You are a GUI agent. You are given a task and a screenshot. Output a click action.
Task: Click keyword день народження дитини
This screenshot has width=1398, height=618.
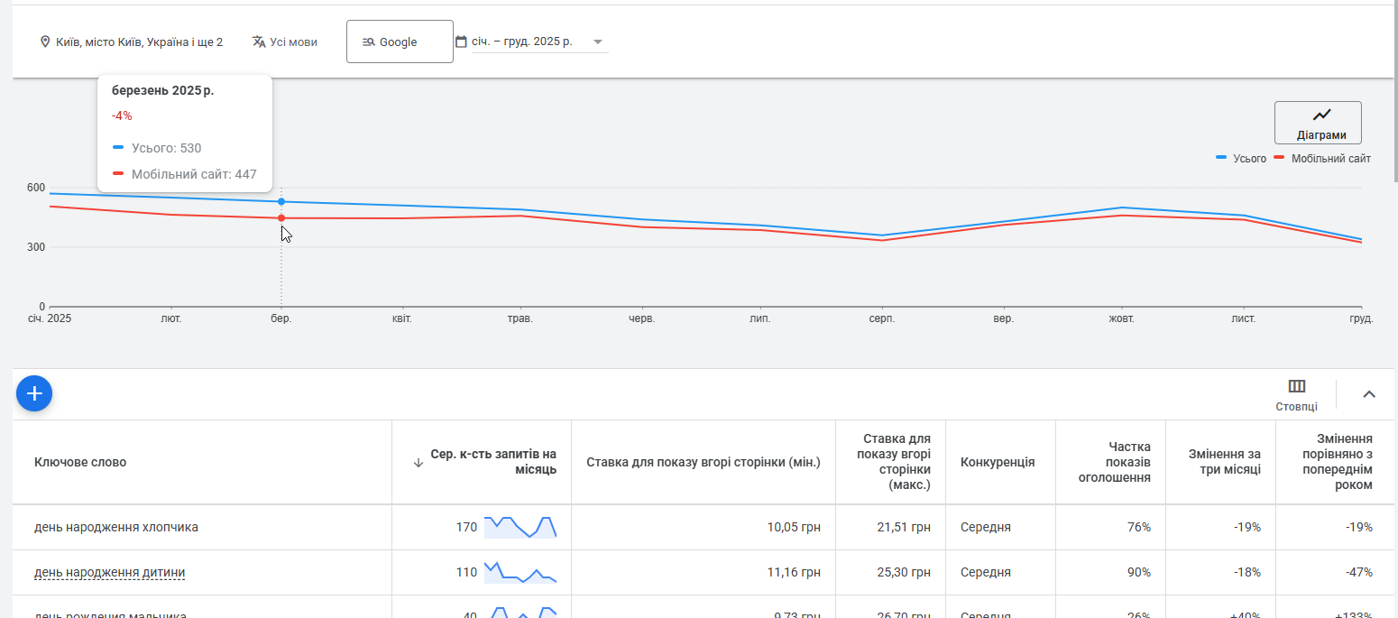pyautogui.click(x=109, y=572)
